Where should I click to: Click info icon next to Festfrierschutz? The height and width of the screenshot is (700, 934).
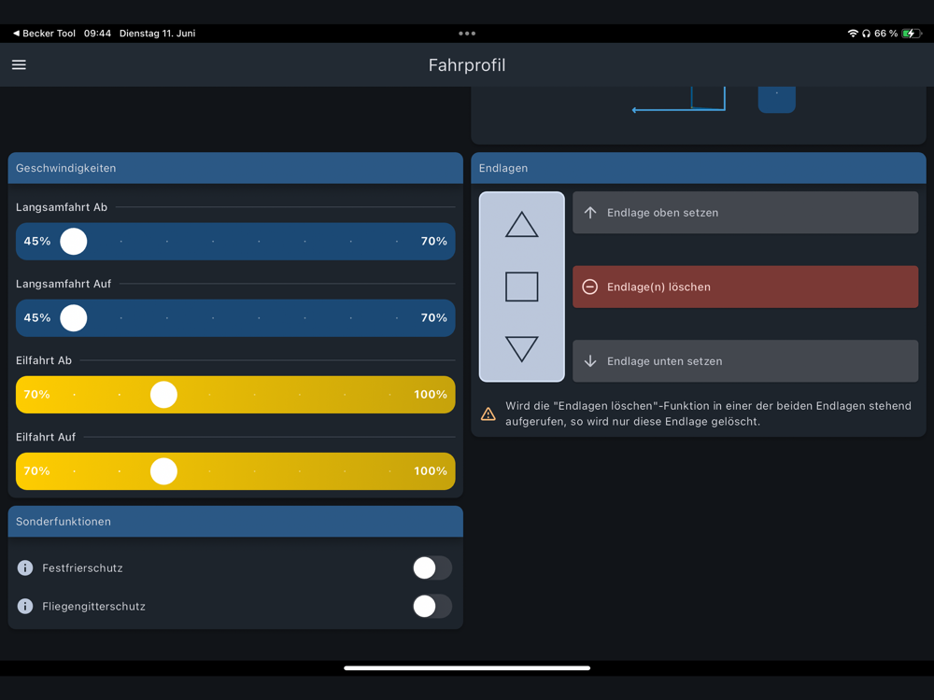(x=25, y=567)
